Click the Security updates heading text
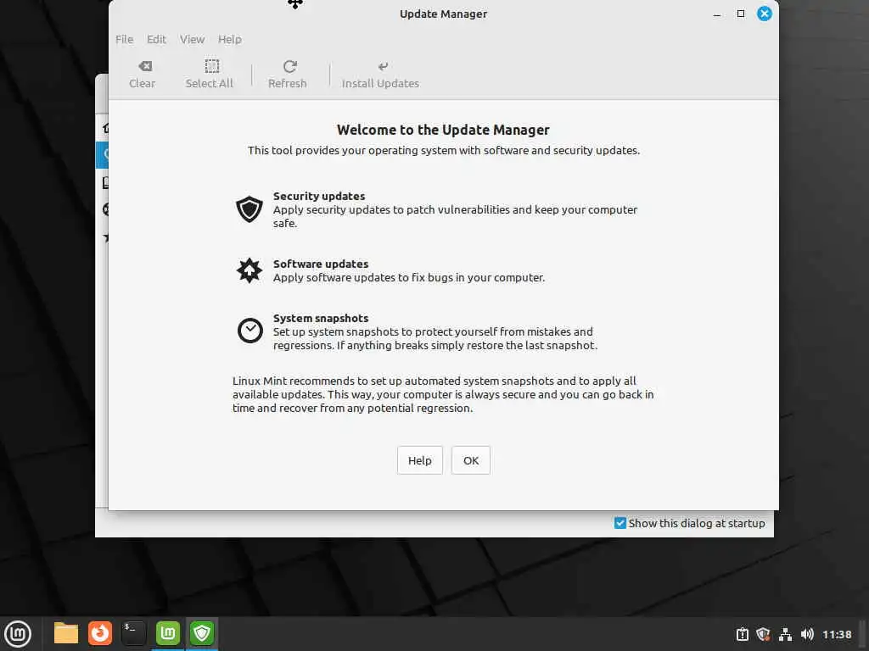869x651 pixels. pos(319,196)
